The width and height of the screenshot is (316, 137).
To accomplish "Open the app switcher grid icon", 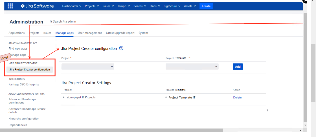I will [10, 6].
